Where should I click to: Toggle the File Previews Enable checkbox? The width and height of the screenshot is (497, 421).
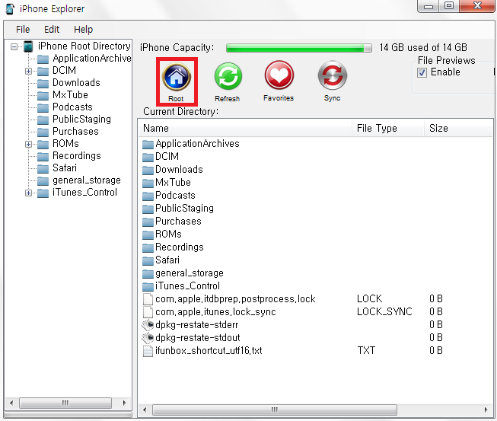[x=422, y=72]
